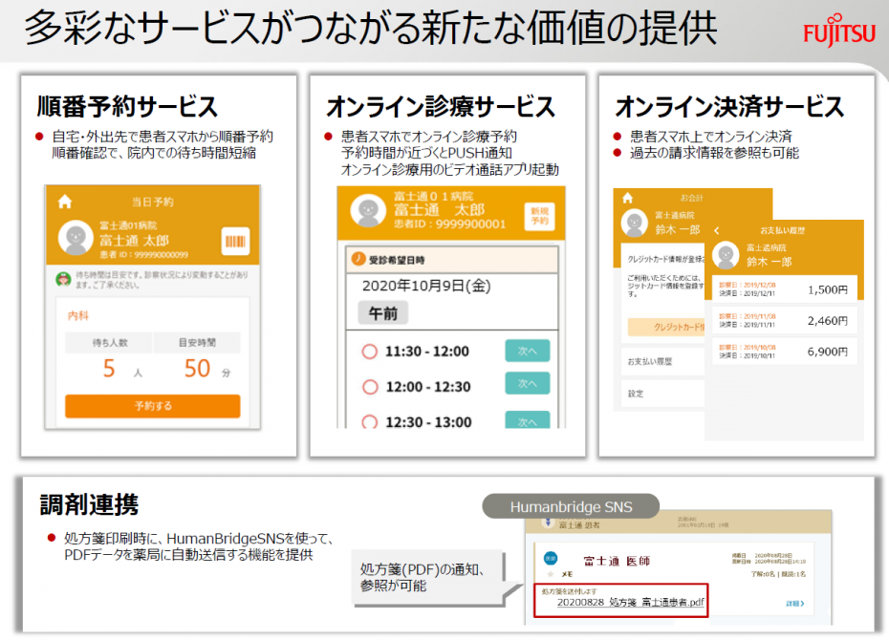
Task: Click the estimated time value 50
Action: (197, 369)
